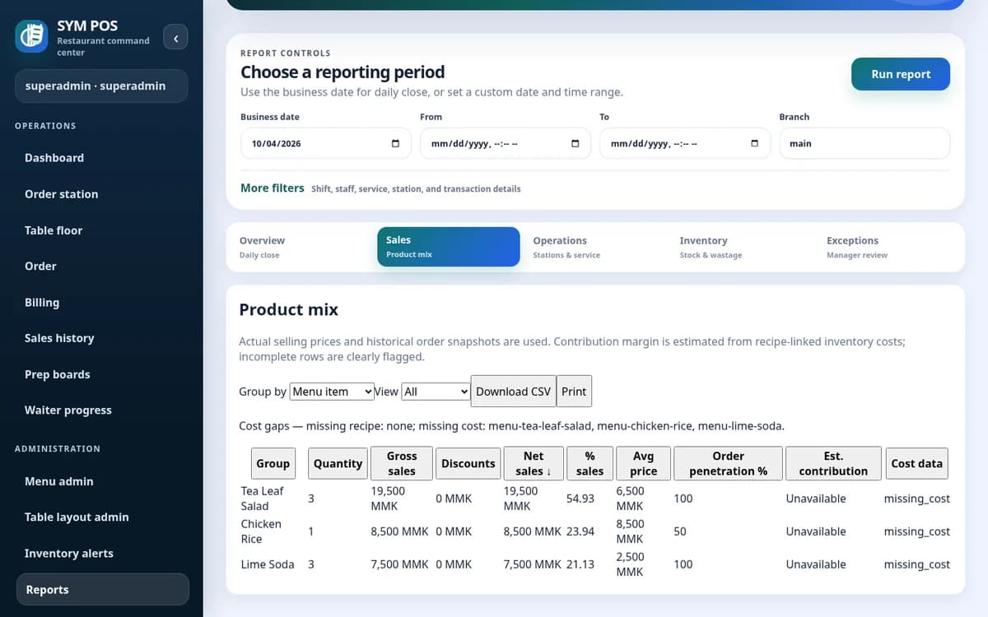Click the SYM POS logo icon
988x617 pixels.
click(x=31, y=35)
